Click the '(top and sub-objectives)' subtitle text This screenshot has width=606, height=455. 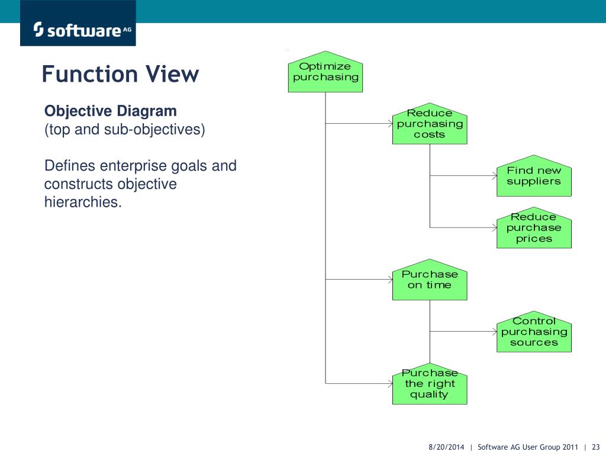click(124, 129)
